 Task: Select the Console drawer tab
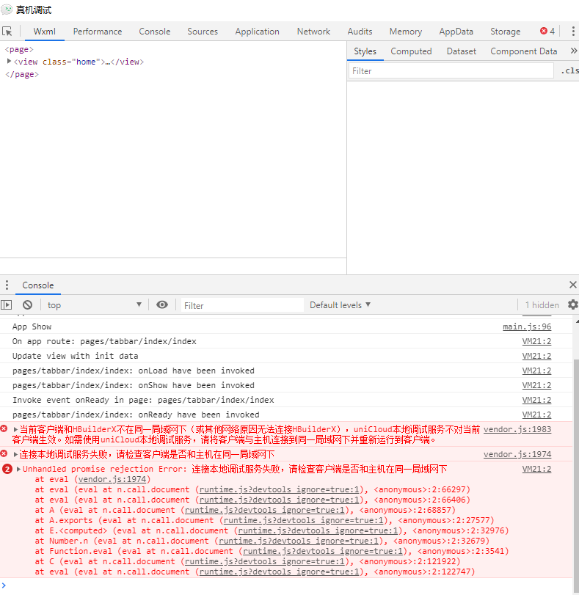click(38, 285)
